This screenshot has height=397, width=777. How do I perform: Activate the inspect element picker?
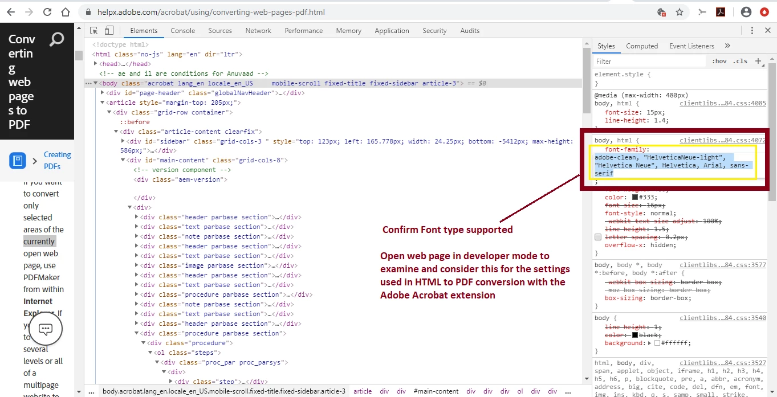(x=94, y=31)
